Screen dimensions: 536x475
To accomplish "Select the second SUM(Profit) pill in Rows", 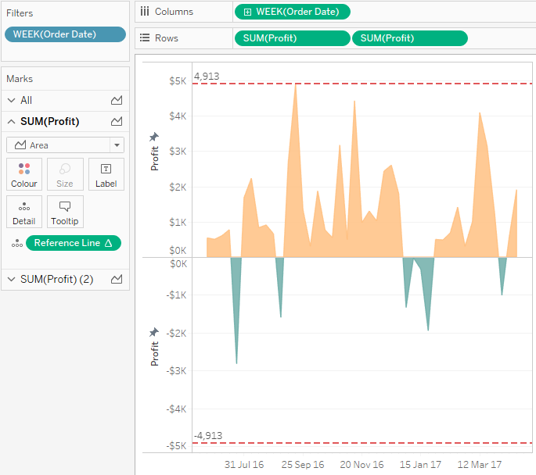I will 409,38.
